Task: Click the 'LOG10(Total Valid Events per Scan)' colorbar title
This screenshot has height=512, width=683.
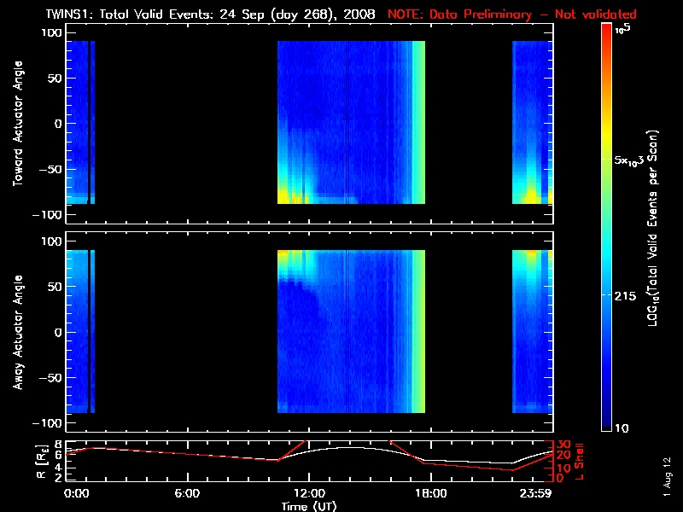Action: (653, 226)
